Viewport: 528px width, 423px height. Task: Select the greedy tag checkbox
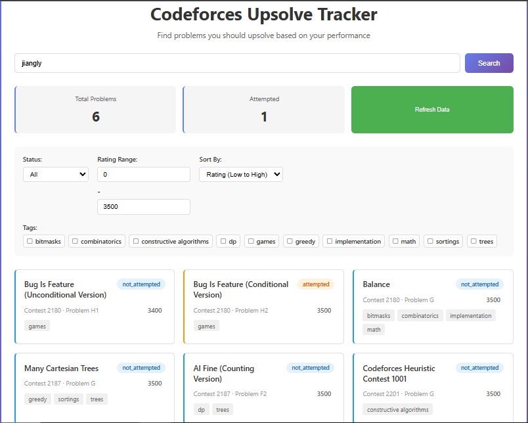click(x=290, y=241)
